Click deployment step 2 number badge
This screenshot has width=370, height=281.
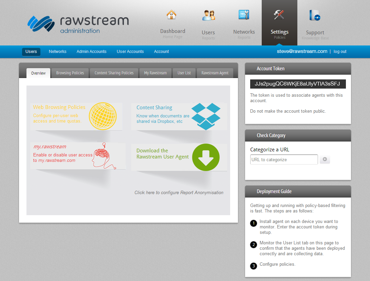(x=254, y=245)
